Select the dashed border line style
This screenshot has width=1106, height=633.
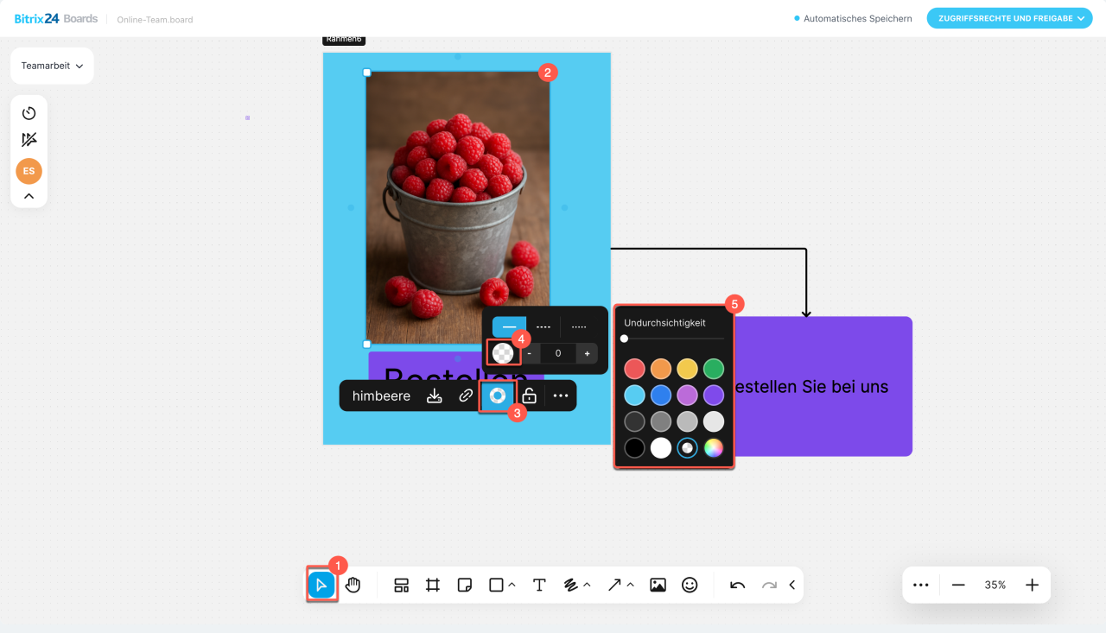tap(543, 327)
